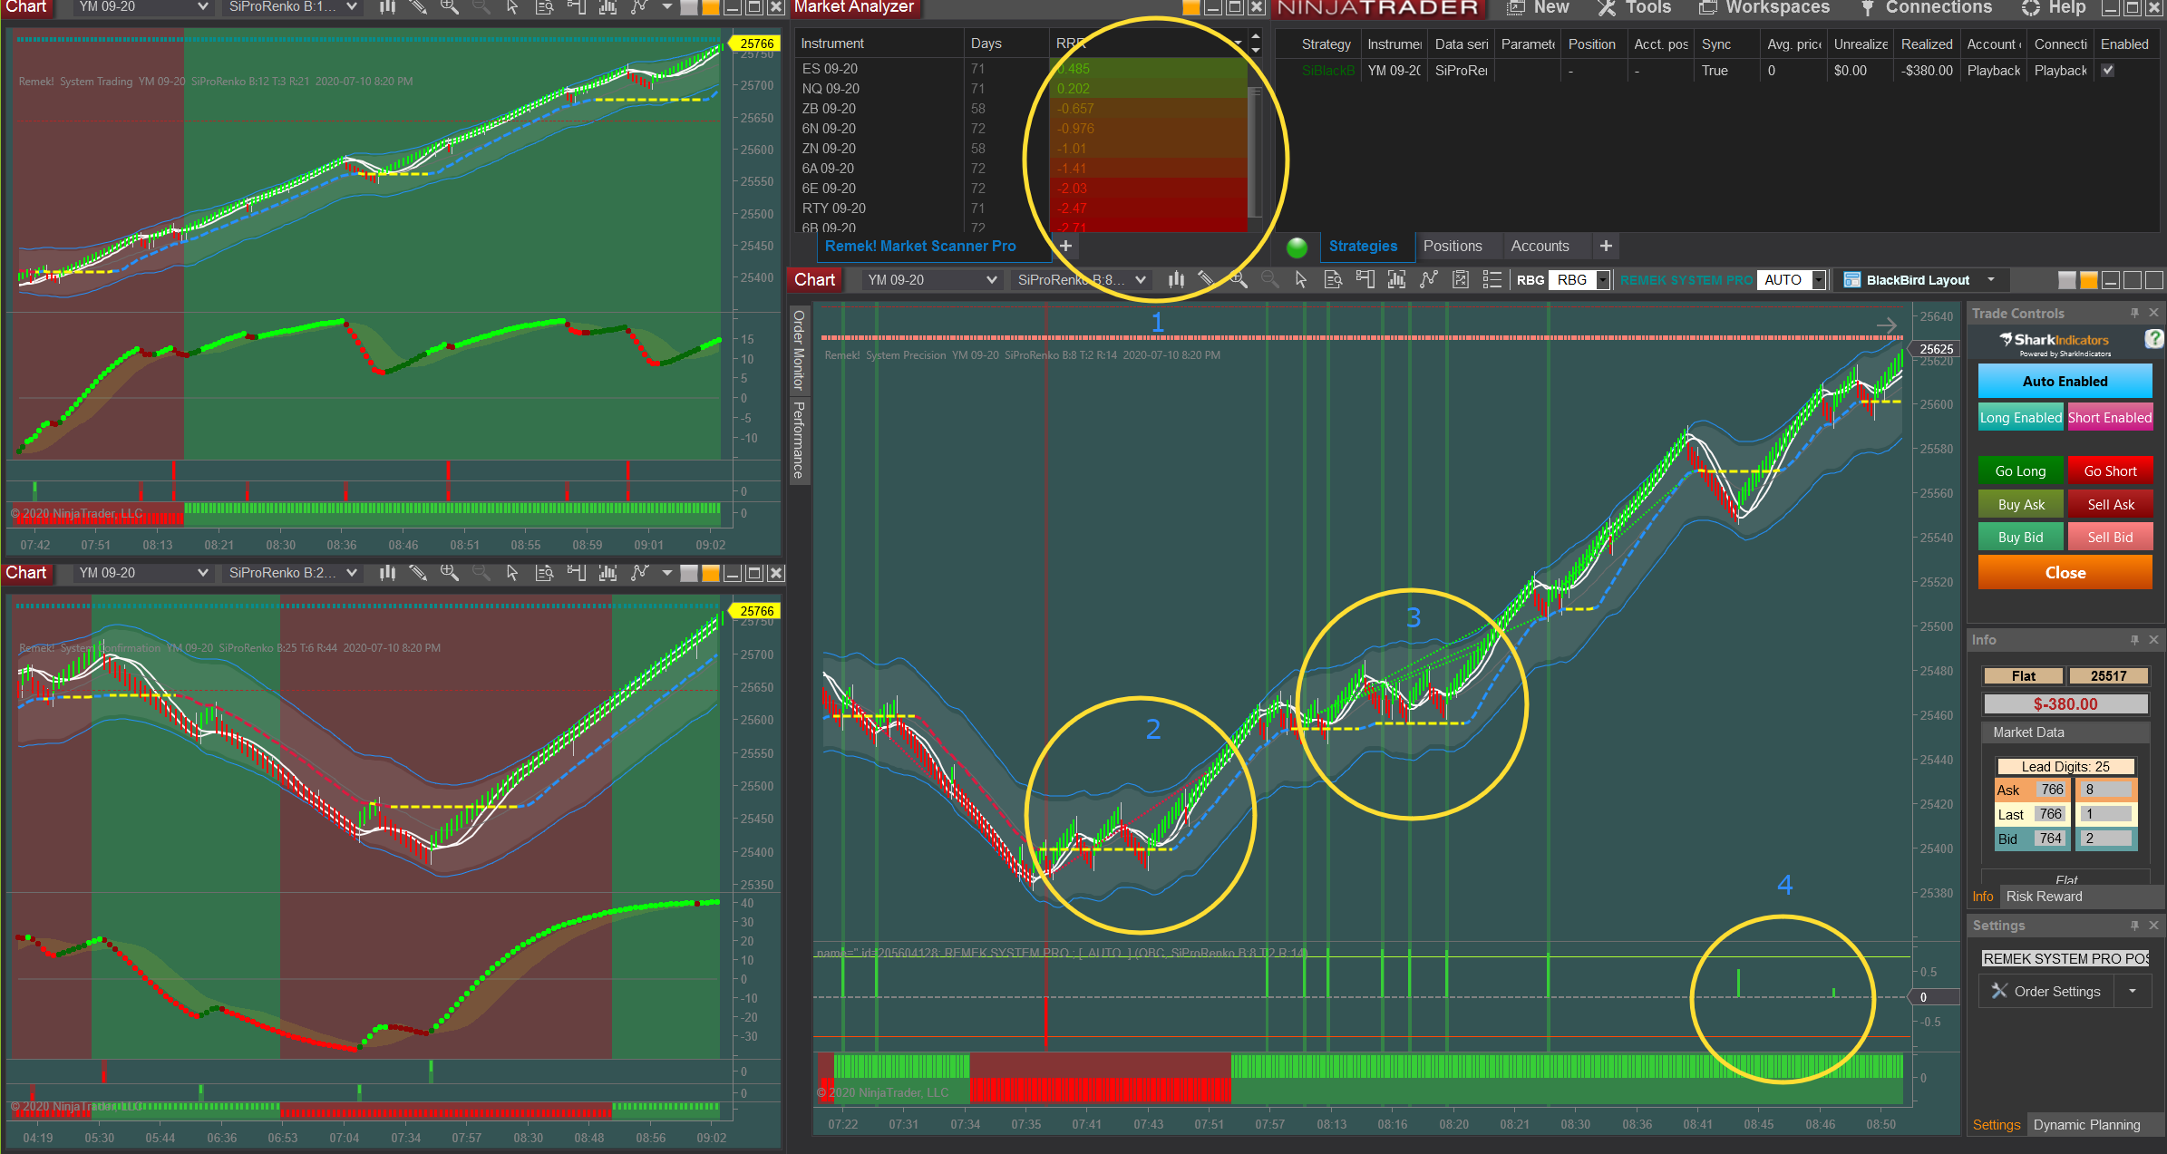This screenshot has width=2167, height=1154.
Task: Click the SharkIndicators help question mark
Action: [2153, 339]
